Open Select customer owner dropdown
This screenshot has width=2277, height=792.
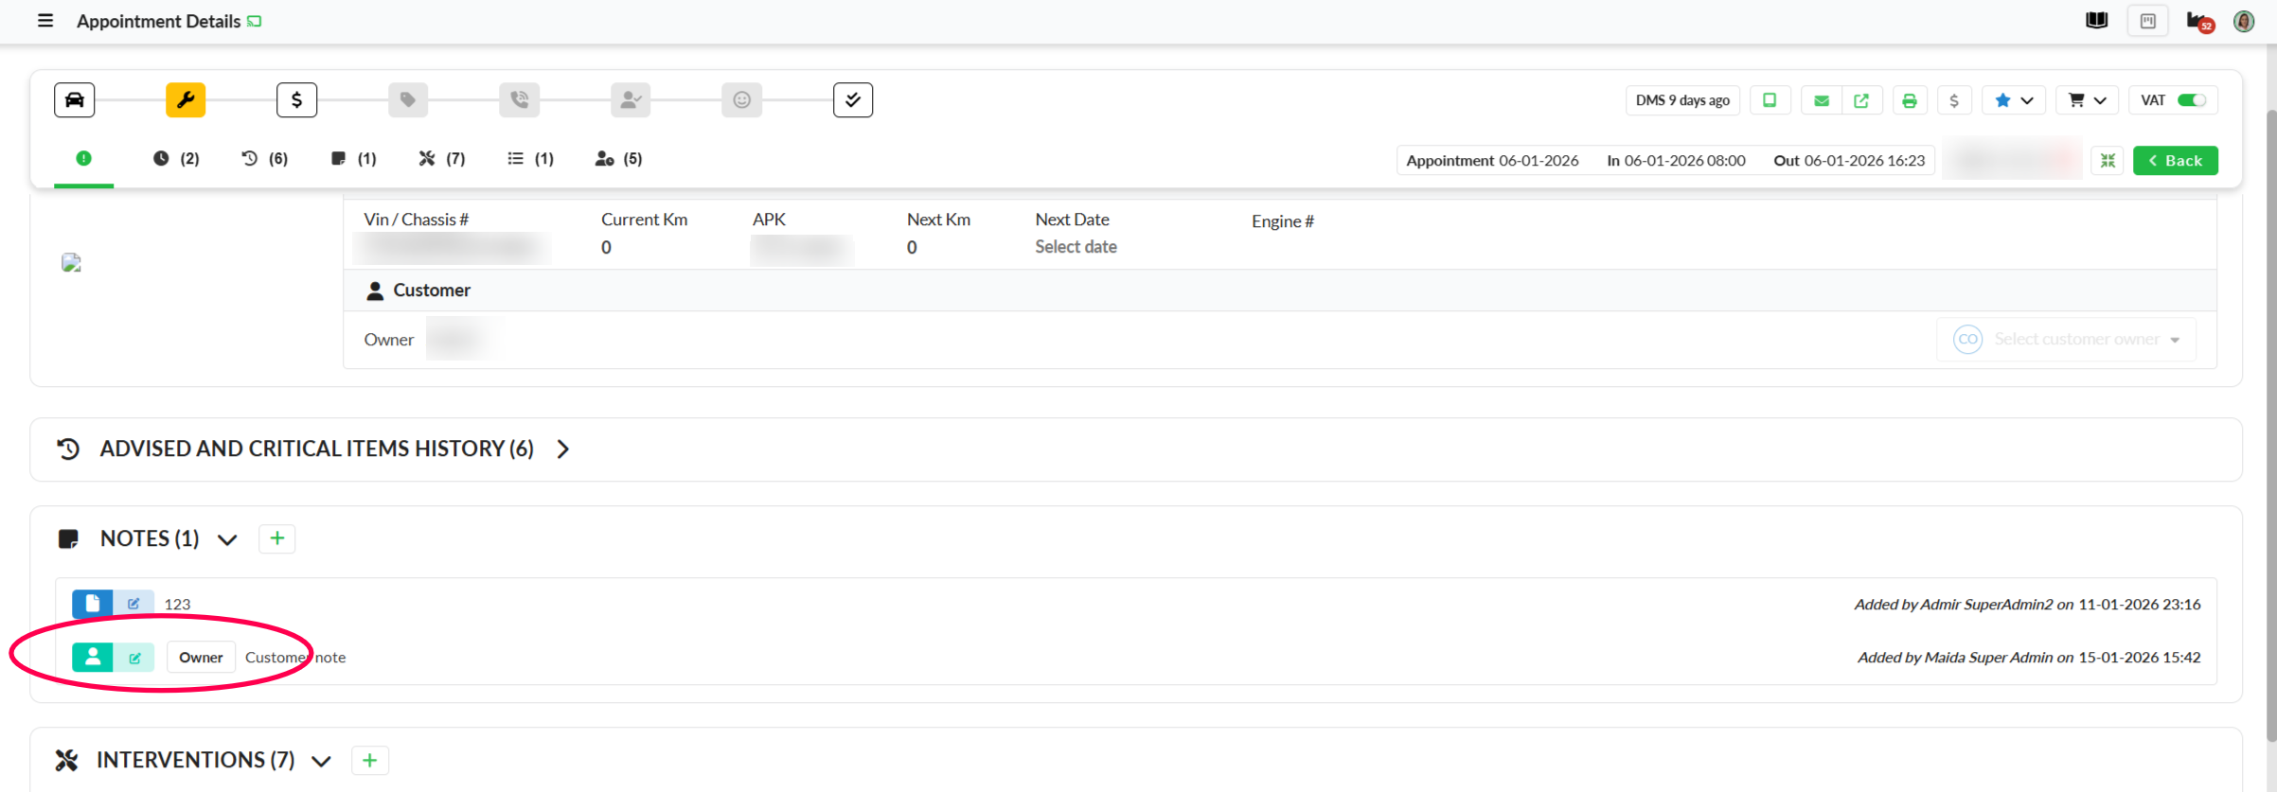2066,340
